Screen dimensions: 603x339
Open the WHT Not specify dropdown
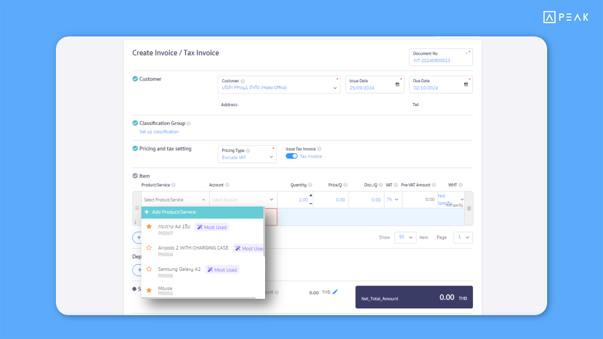(x=451, y=200)
